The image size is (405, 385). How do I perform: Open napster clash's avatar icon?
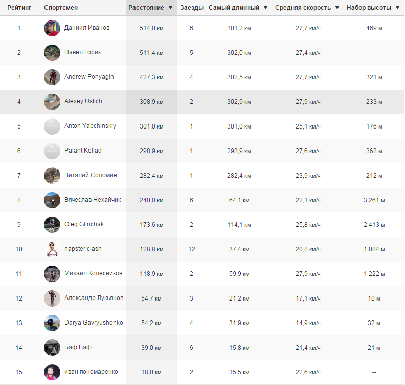(x=52, y=249)
